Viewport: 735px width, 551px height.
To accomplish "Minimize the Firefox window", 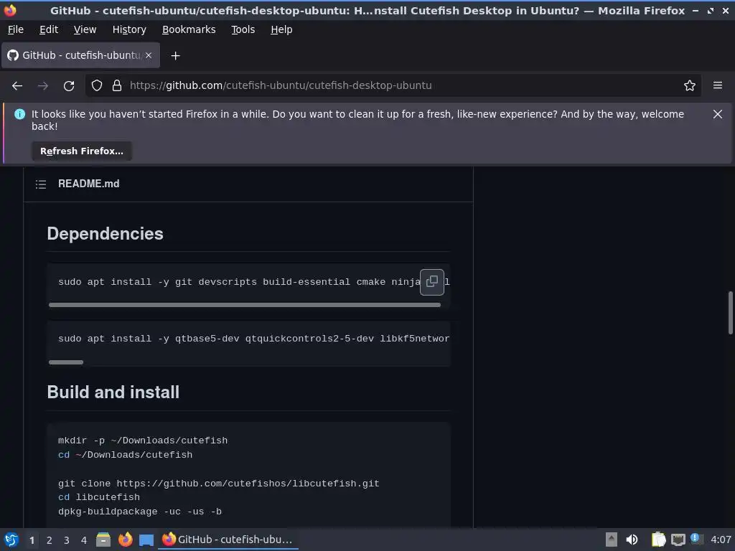I will (696, 10).
